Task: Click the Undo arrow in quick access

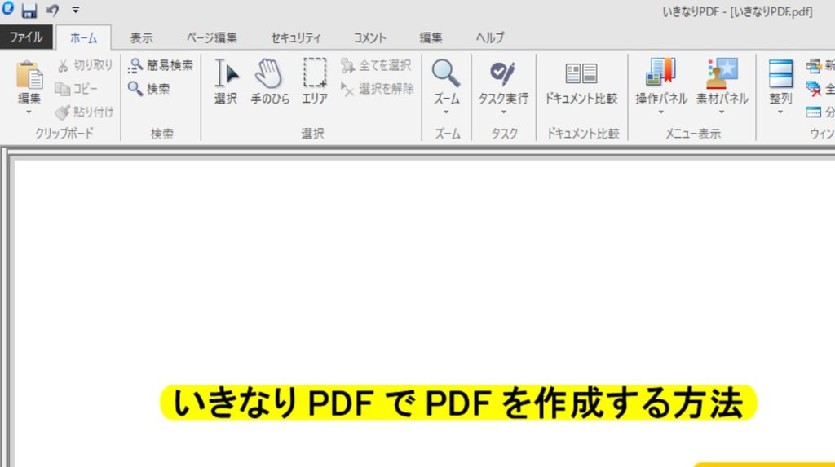Action: coord(52,10)
